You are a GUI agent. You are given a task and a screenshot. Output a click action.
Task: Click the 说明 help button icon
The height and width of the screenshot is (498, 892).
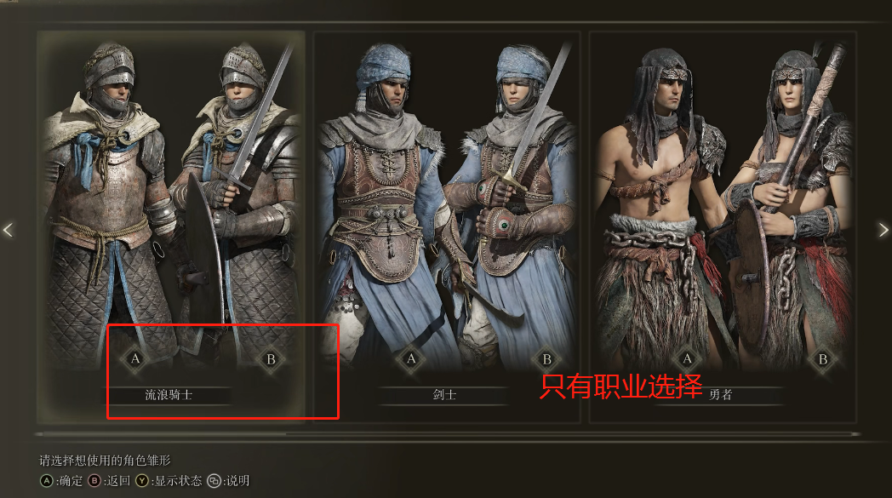pos(214,481)
